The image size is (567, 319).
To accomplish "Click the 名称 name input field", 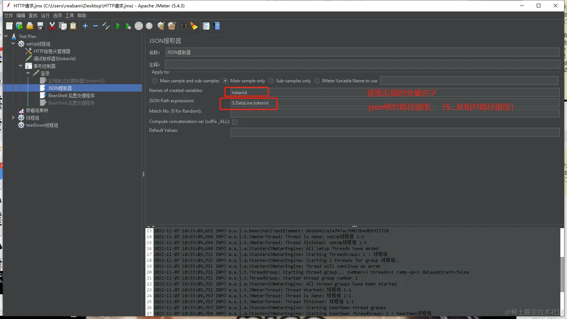I will (x=362, y=52).
